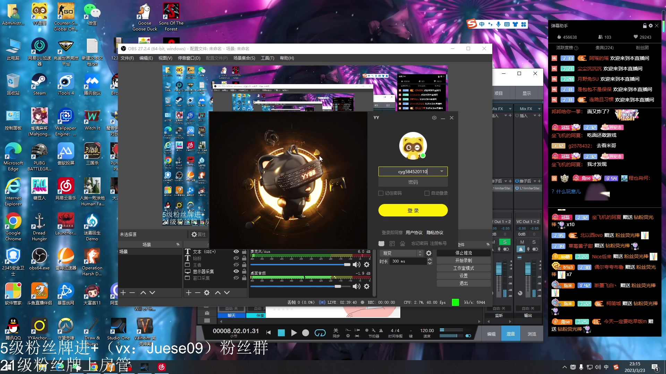Screen dimensions: 666x374
Task: Open 场景集合(S) menu in OBS
Action: coord(244,58)
